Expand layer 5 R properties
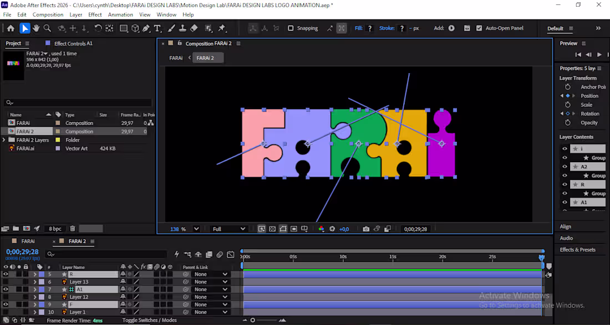The width and height of the screenshot is (610, 325). (x=34, y=274)
